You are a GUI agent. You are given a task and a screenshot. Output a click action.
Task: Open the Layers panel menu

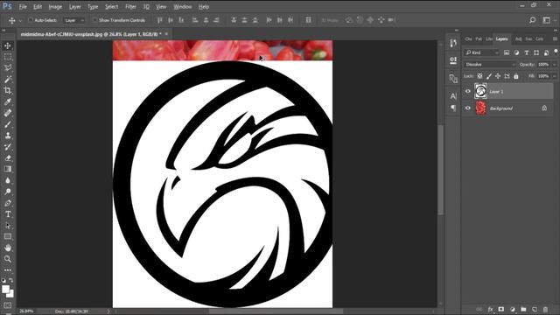click(555, 38)
